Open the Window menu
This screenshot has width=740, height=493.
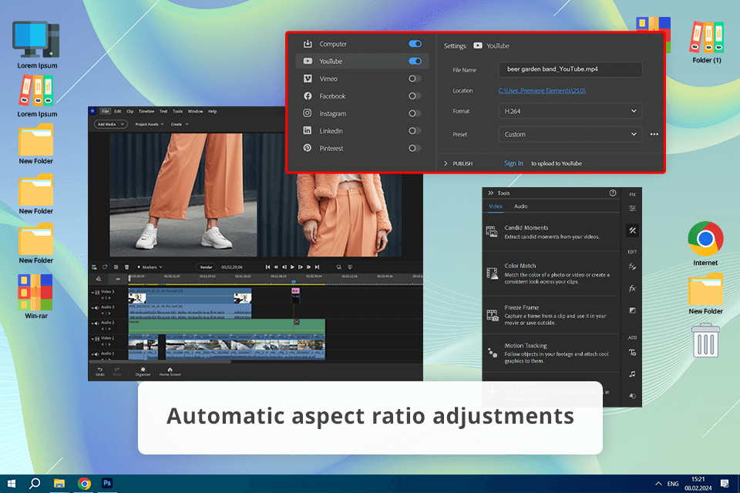pos(195,112)
